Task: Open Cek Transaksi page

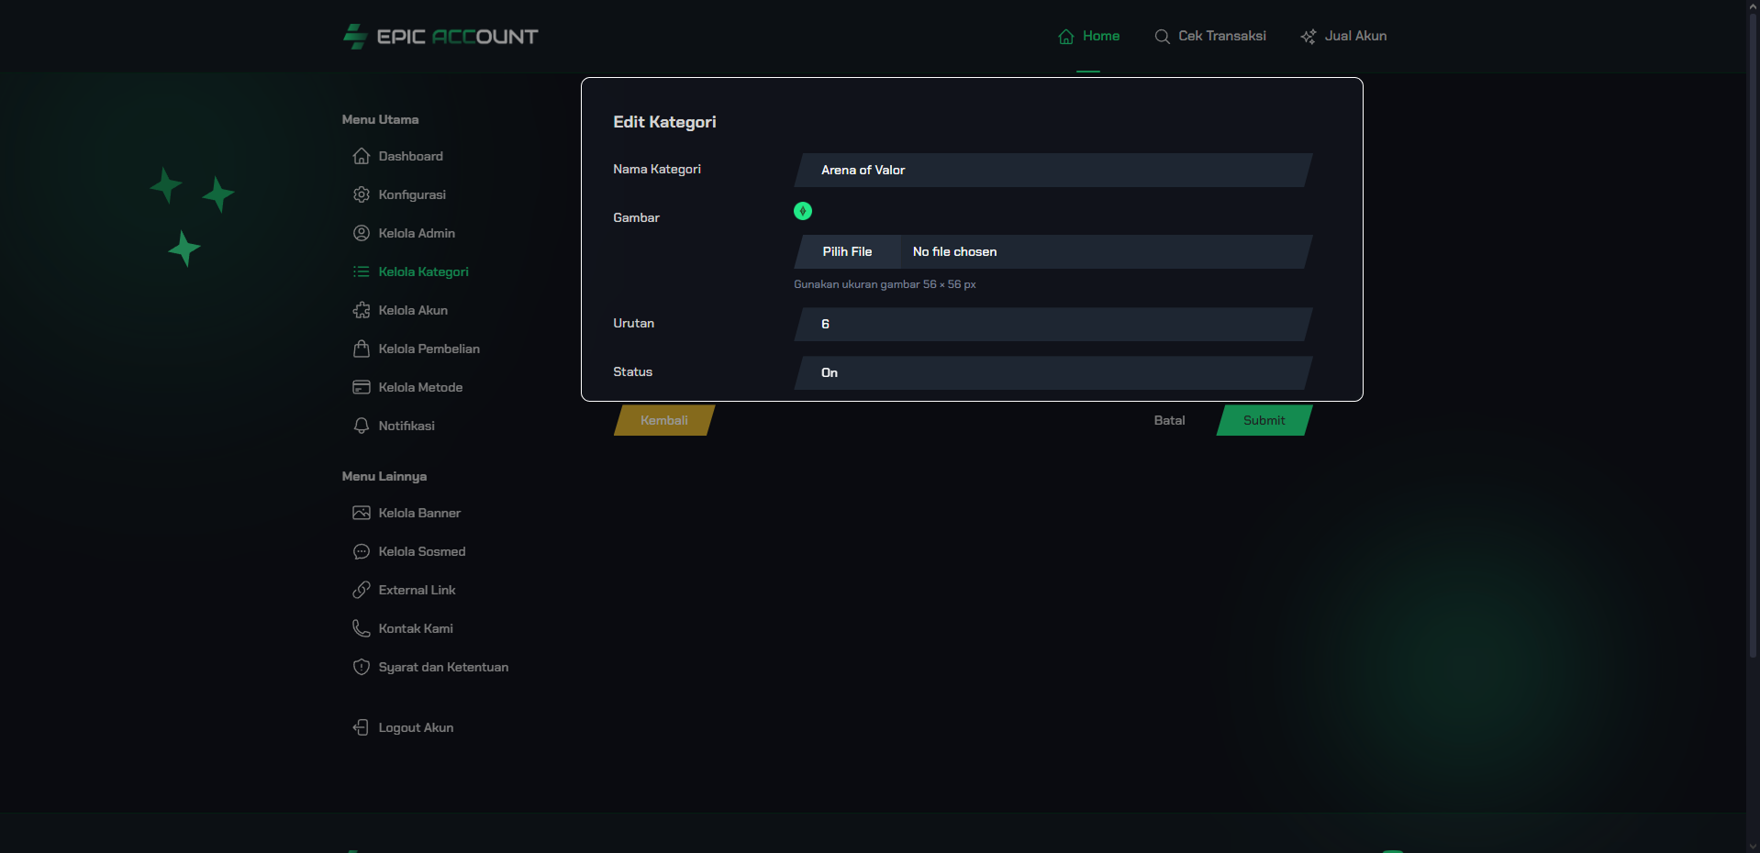Action: coord(1210,37)
